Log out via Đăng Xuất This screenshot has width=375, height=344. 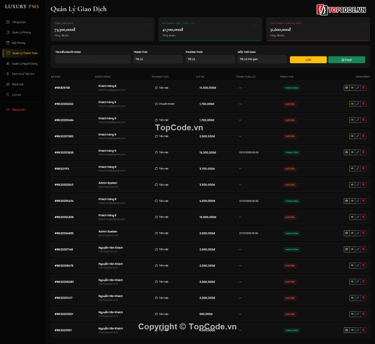tap(19, 109)
